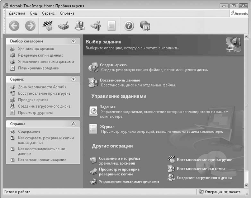Collapse the Выбор категории panel

[74, 41]
